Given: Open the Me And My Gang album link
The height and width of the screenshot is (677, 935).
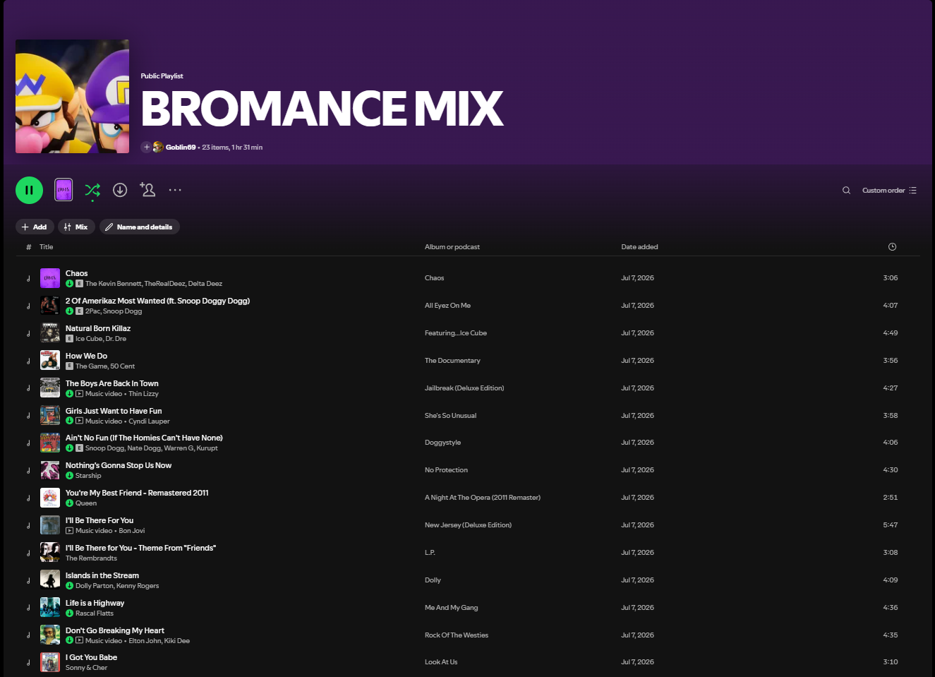Looking at the screenshot, I should click(x=451, y=608).
